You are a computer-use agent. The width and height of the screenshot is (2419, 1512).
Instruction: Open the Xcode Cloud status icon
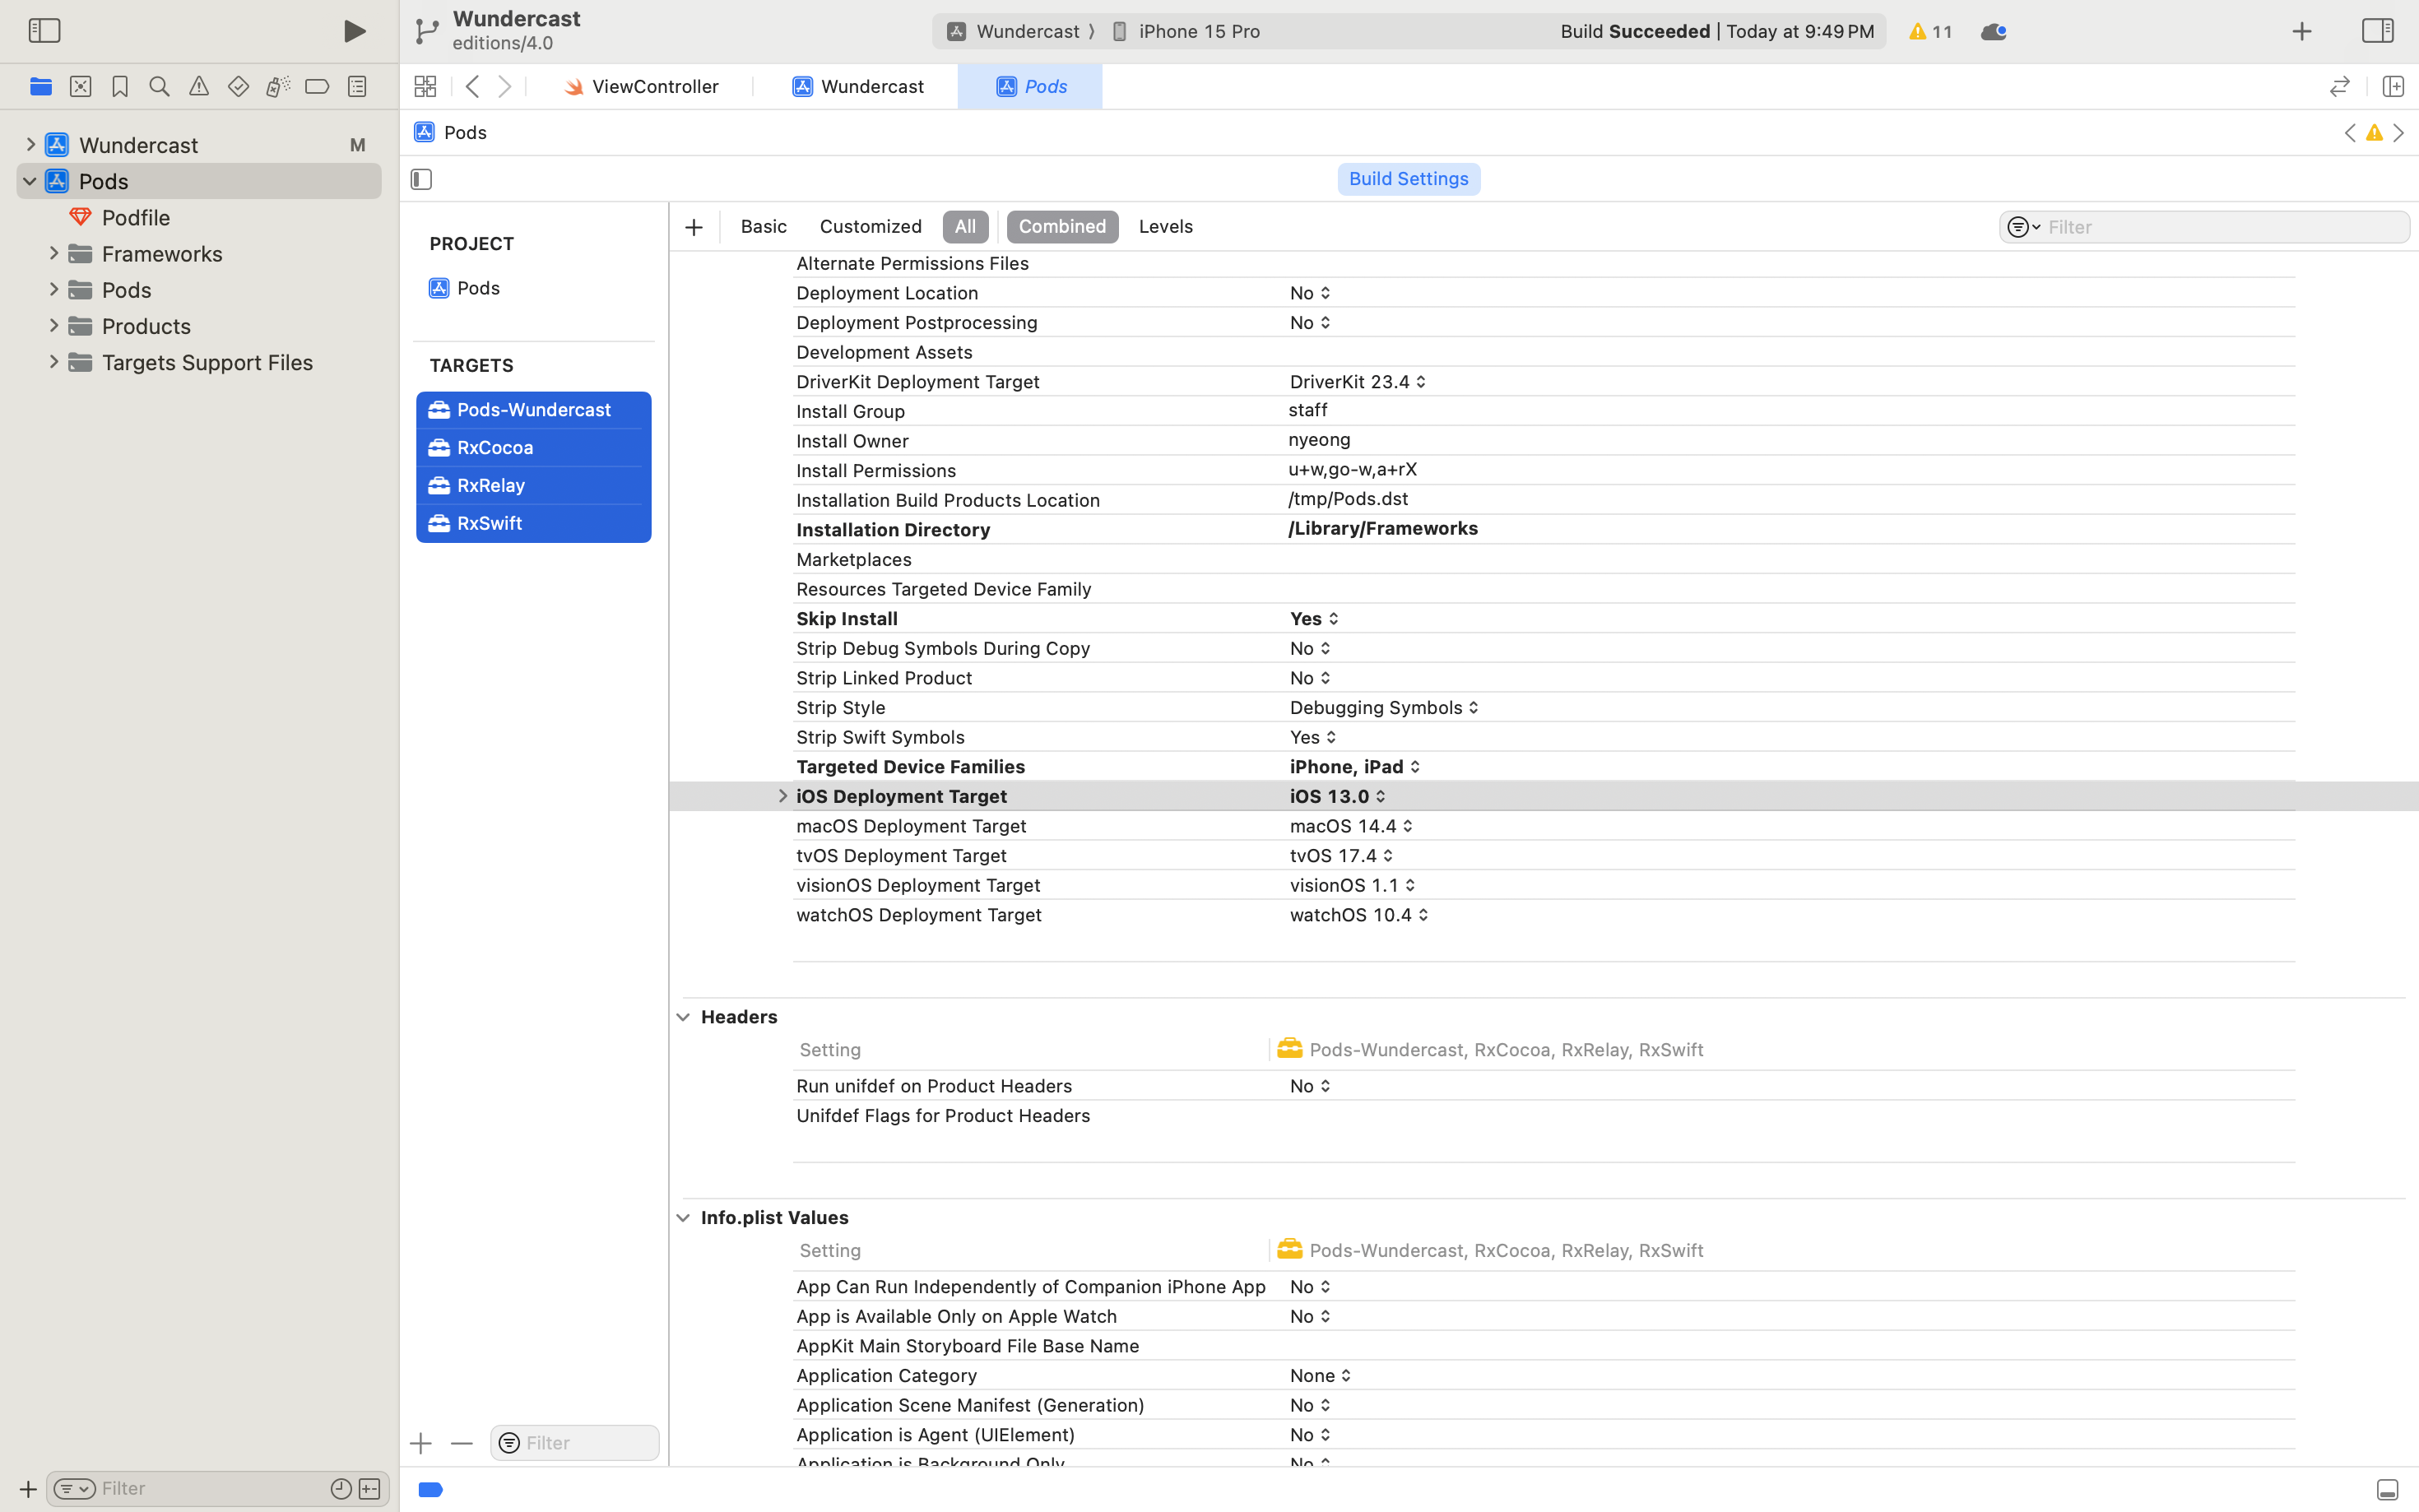click(1993, 32)
